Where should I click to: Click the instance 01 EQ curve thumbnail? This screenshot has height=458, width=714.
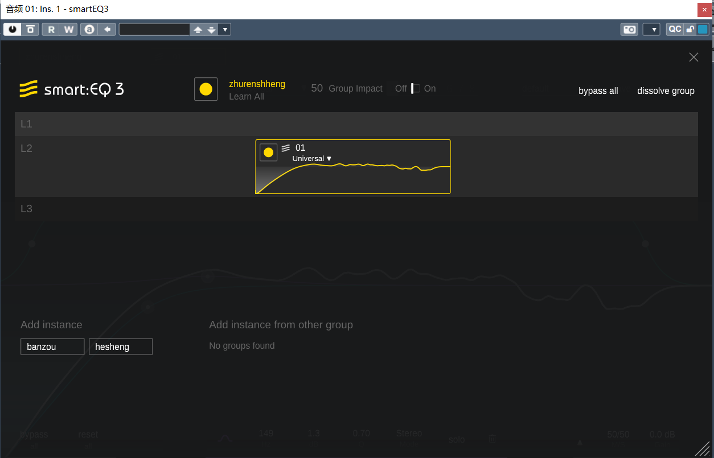click(353, 179)
